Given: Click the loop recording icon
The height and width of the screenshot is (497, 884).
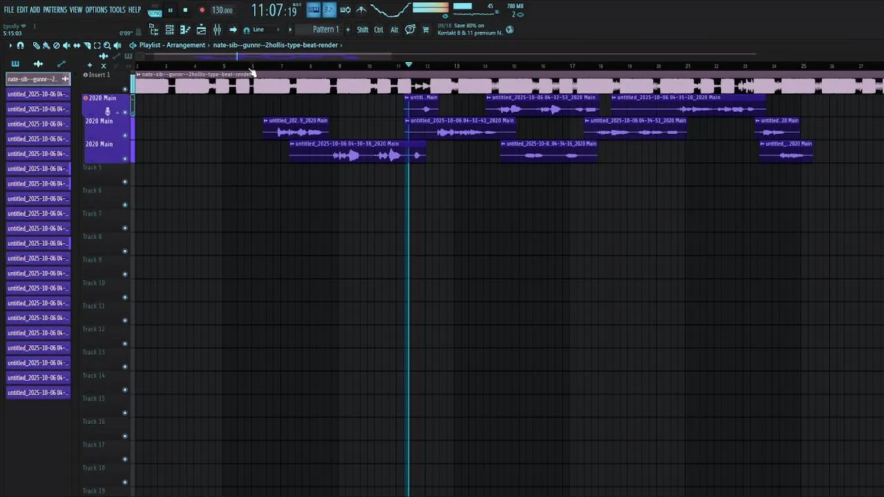Looking at the screenshot, I should (345, 10).
